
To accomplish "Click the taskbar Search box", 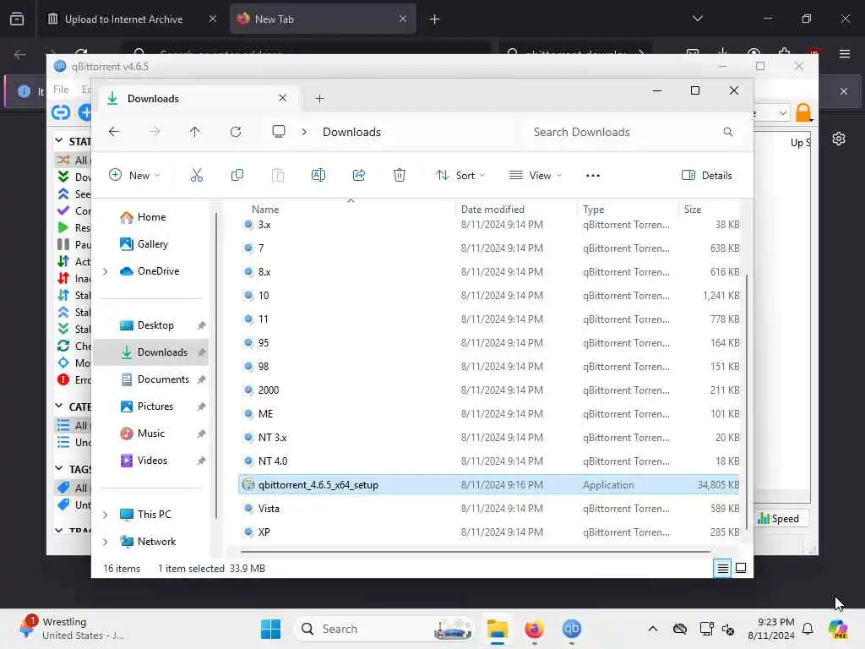I will (385, 629).
